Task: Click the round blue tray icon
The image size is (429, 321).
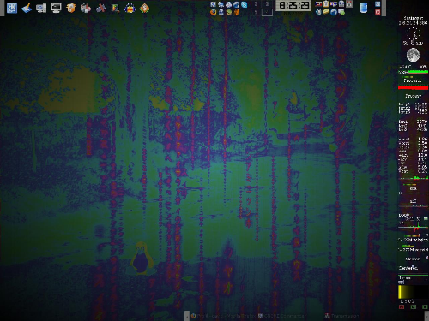Action: coord(334,12)
